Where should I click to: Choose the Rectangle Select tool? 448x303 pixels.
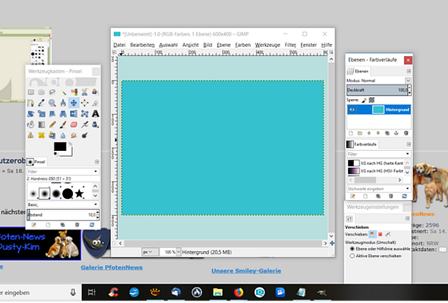(31, 92)
